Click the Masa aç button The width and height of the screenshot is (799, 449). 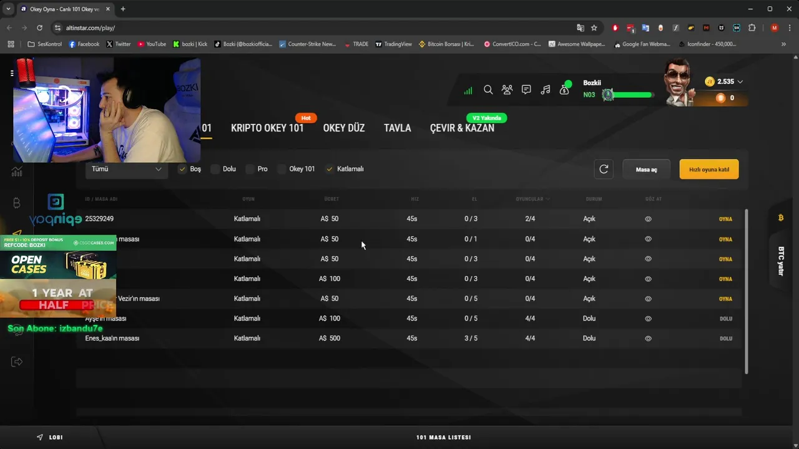click(x=646, y=170)
